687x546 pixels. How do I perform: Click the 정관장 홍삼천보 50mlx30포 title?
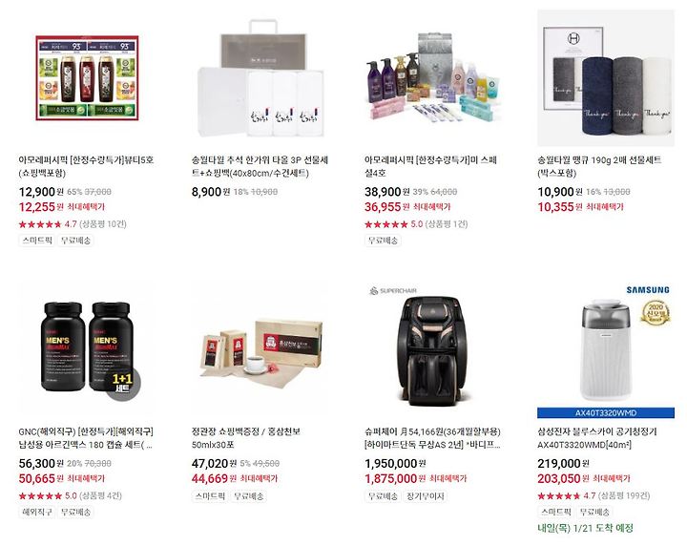[x=246, y=438]
